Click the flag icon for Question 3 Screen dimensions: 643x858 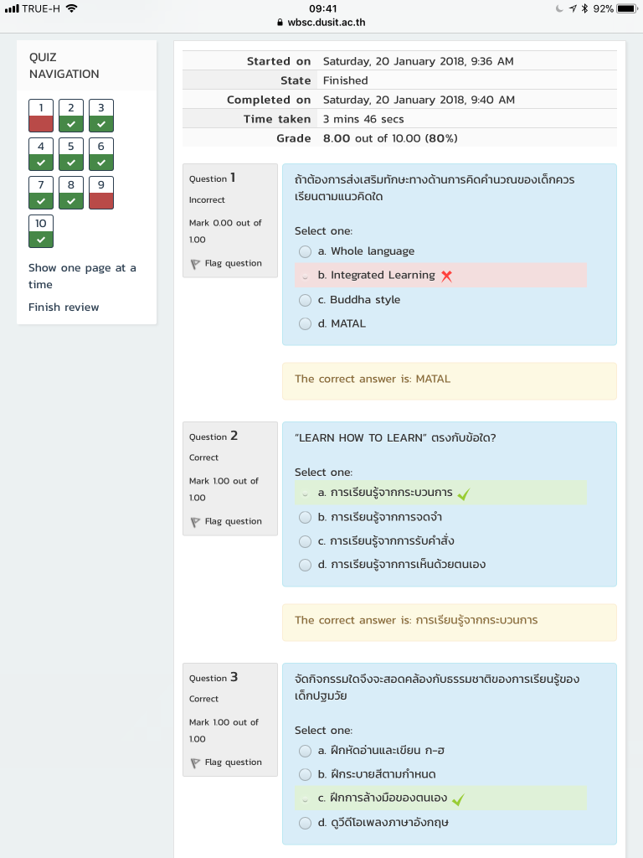coord(195,763)
